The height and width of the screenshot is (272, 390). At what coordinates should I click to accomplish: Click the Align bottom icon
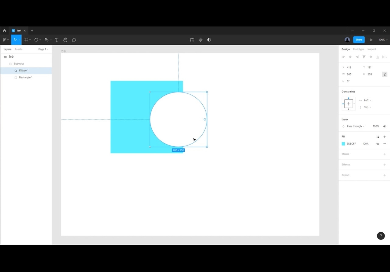[x=378, y=57]
